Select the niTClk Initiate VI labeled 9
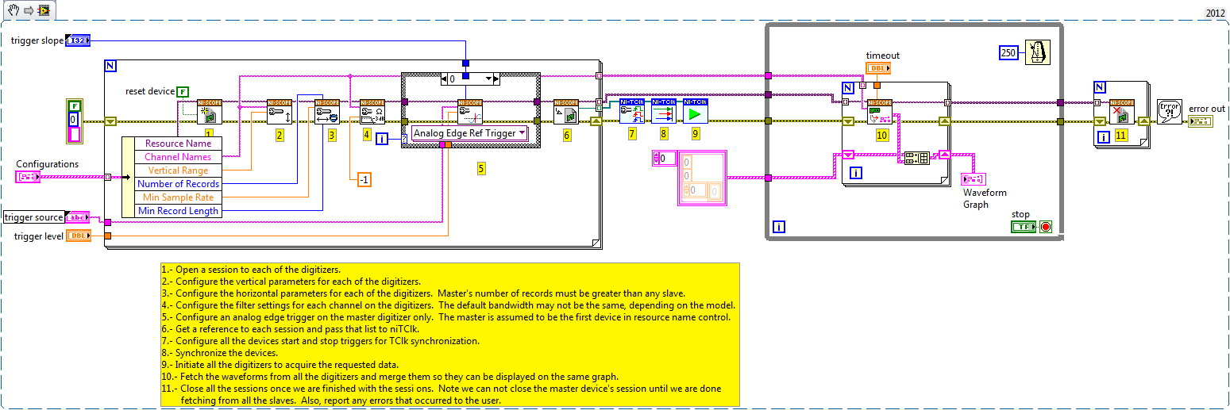 tap(696, 110)
